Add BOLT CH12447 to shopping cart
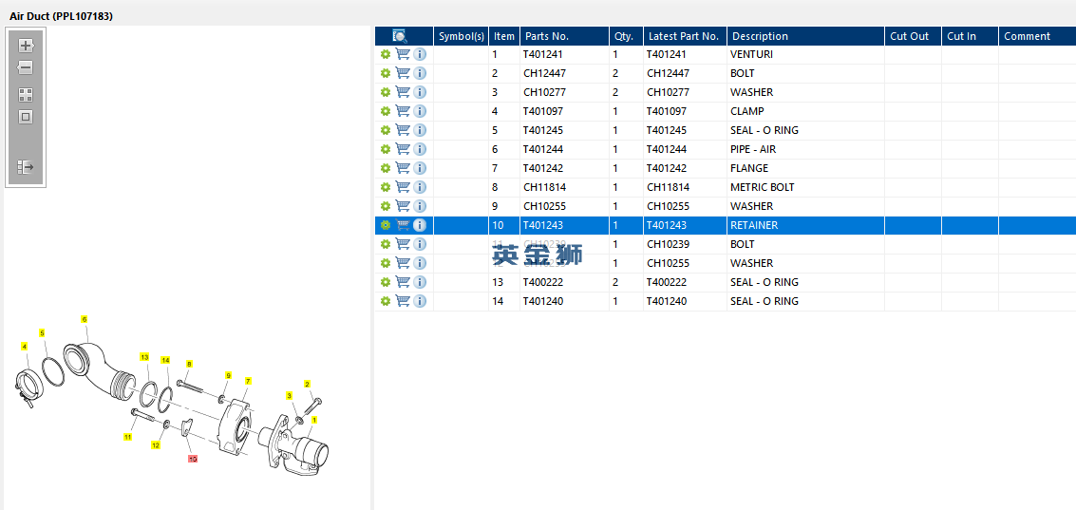 pos(403,73)
